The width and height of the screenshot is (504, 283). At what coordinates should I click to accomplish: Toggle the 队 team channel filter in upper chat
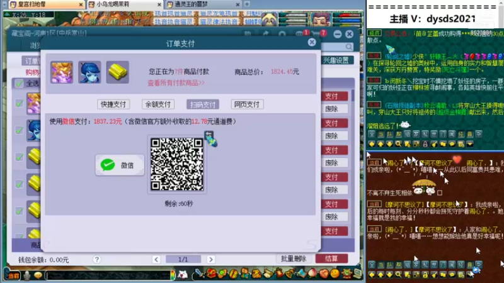(x=389, y=134)
